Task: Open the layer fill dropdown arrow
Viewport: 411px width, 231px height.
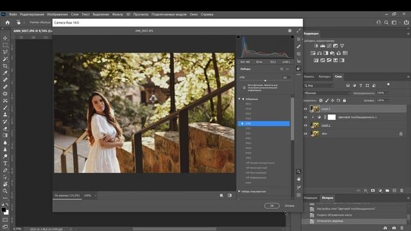Action: click(x=387, y=101)
